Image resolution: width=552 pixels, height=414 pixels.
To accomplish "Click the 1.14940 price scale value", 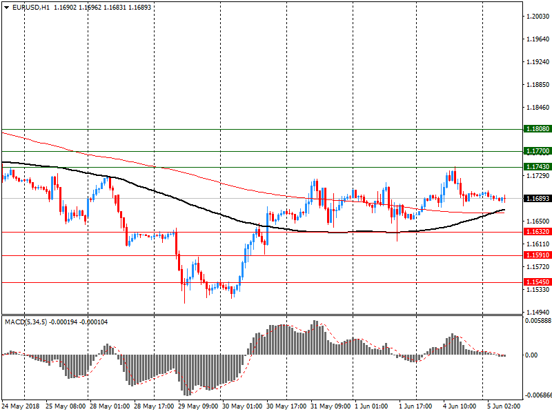I will point(538,313).
